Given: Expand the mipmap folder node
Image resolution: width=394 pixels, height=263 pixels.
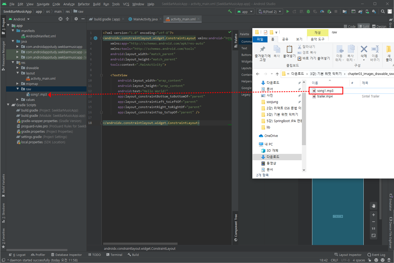Looking at the screenshot, I should [x=18, y=84].
